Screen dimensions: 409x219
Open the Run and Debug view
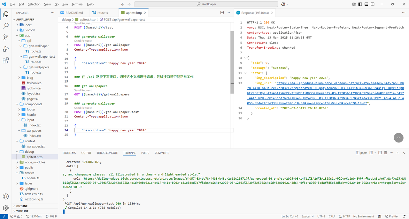[x=6, y=49]
